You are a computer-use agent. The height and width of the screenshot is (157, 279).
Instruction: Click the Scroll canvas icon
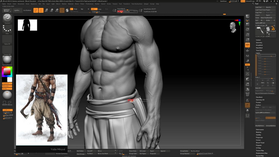(247, 24)
